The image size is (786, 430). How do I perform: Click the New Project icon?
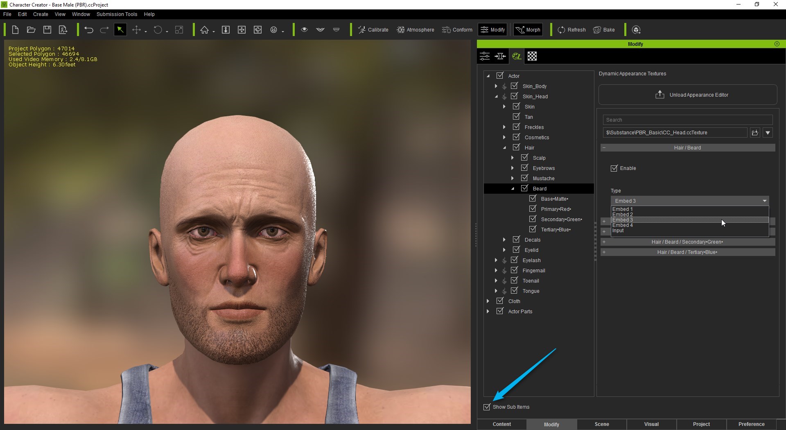click(x=15, y=29)
